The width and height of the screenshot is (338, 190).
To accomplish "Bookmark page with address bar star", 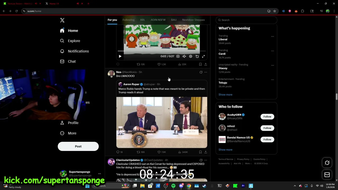I will coord(275,11).
